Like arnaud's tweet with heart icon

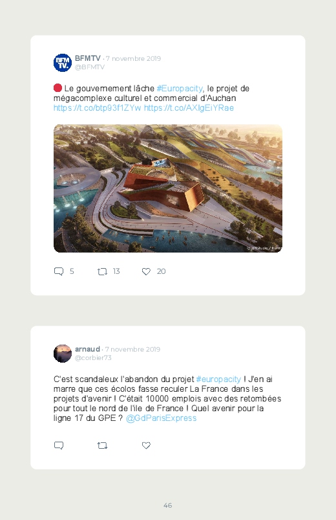[146, 446]
